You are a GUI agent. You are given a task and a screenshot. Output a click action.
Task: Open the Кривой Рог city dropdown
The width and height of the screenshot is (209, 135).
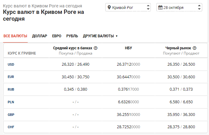128,7
